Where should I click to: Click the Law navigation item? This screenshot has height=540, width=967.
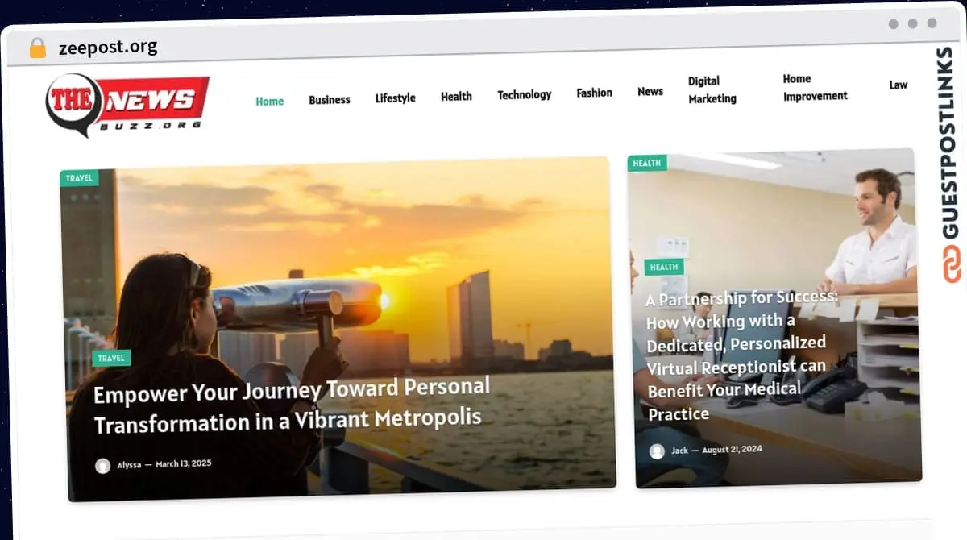tap(898, 85)
